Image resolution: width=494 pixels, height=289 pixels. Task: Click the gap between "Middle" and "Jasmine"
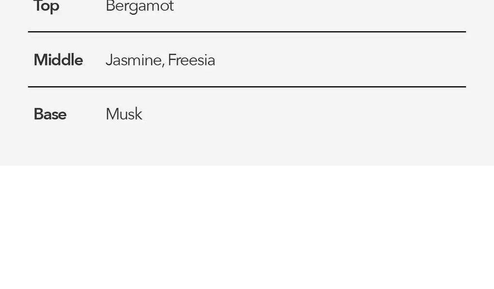click(x=94, y=60)
